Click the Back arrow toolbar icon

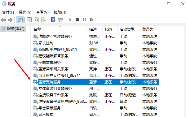[x=3, y=20]
